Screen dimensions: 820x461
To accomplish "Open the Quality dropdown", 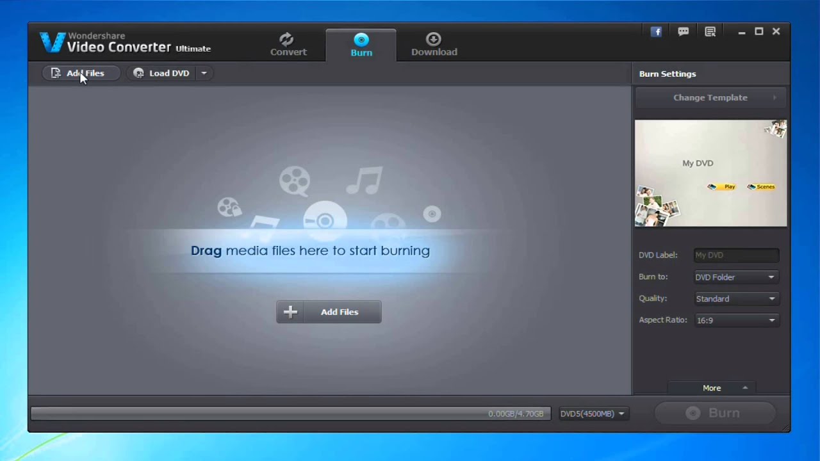I will click(737, 299).
